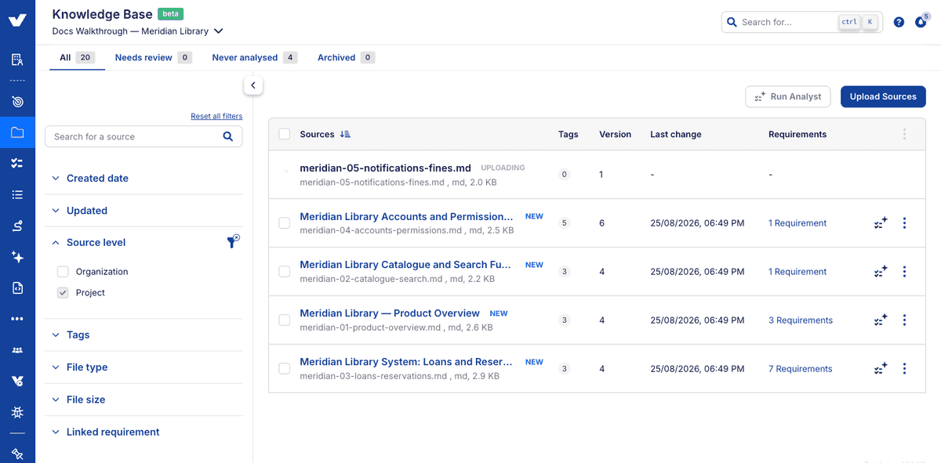This screenshot has height=463, width=941.
Task: Open the bug icon in the sidebar
Action: pos(17,412)
